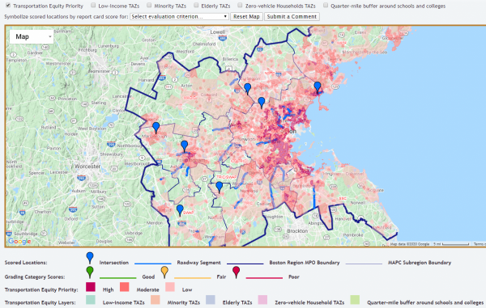Screen dimensions: 486x308
Task: Enable Zero-vehicle Households TAZs layer
Action: coord(241,6)
